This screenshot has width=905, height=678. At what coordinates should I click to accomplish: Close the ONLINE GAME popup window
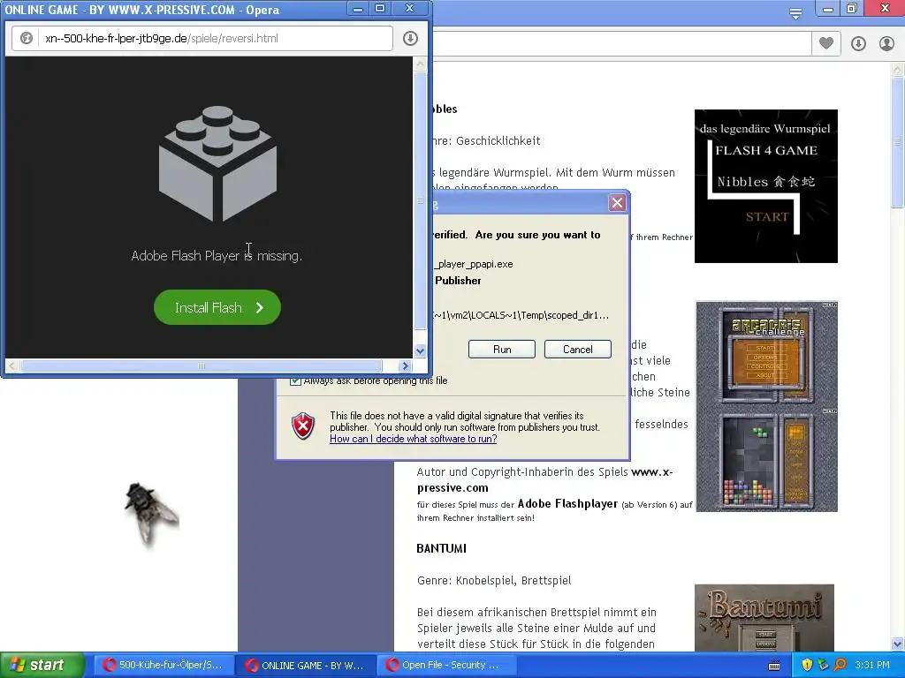tap(410, 9)
